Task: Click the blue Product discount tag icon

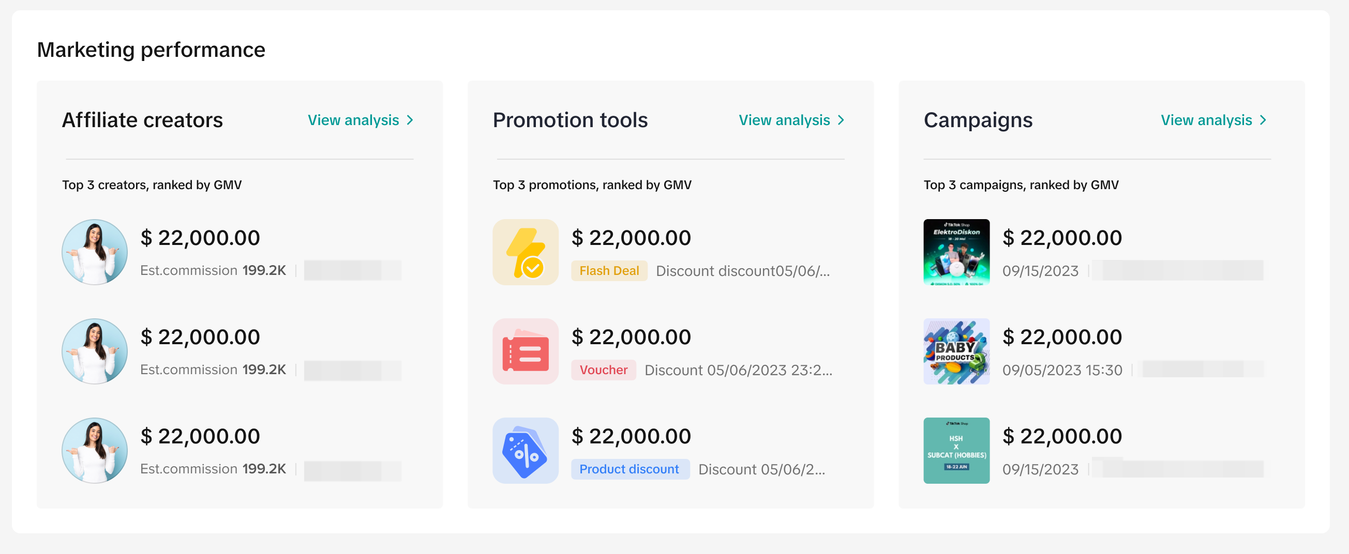Action: coord(525,450)
